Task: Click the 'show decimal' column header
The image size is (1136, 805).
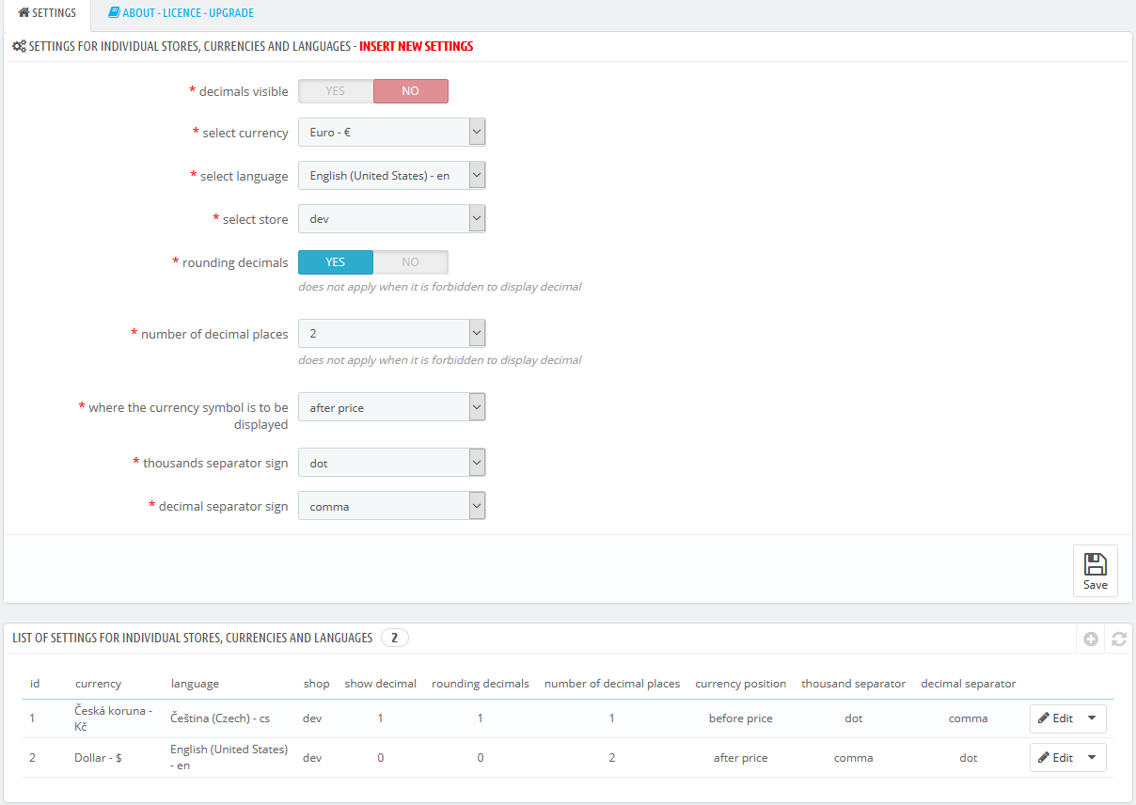Action: pyautogui.click(x=381, y=684)
